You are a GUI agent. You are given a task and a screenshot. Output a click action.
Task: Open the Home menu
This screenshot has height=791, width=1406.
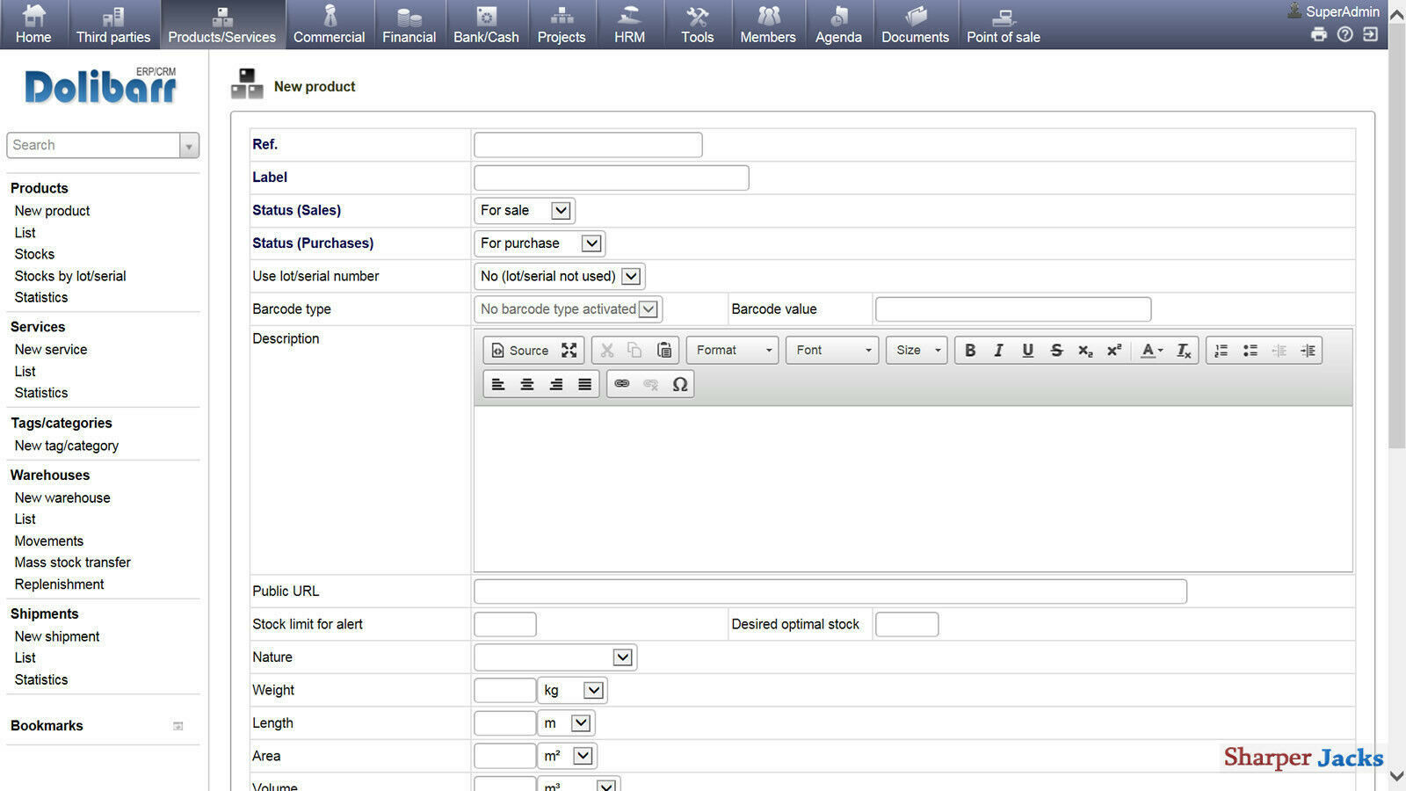(x=33, y=25)
